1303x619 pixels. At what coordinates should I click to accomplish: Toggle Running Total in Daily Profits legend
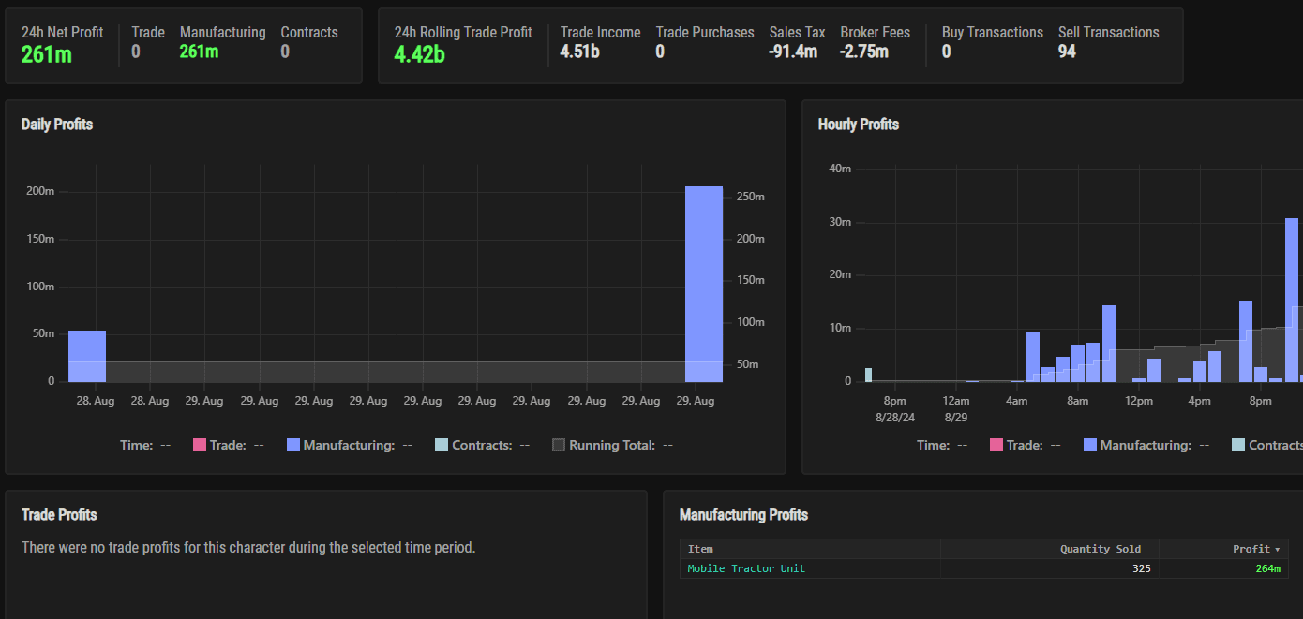point(559,446)
